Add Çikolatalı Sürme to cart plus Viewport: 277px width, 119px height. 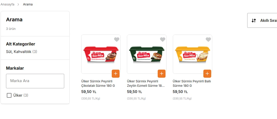click(116, 74)
